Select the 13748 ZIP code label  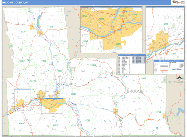pyautogui.click(x=74, y=125)
